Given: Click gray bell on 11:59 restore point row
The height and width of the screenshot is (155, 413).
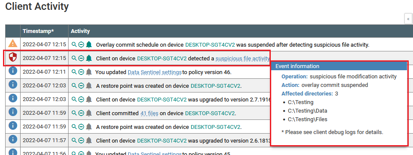Looking at the screenshot, I should [89, 127].
